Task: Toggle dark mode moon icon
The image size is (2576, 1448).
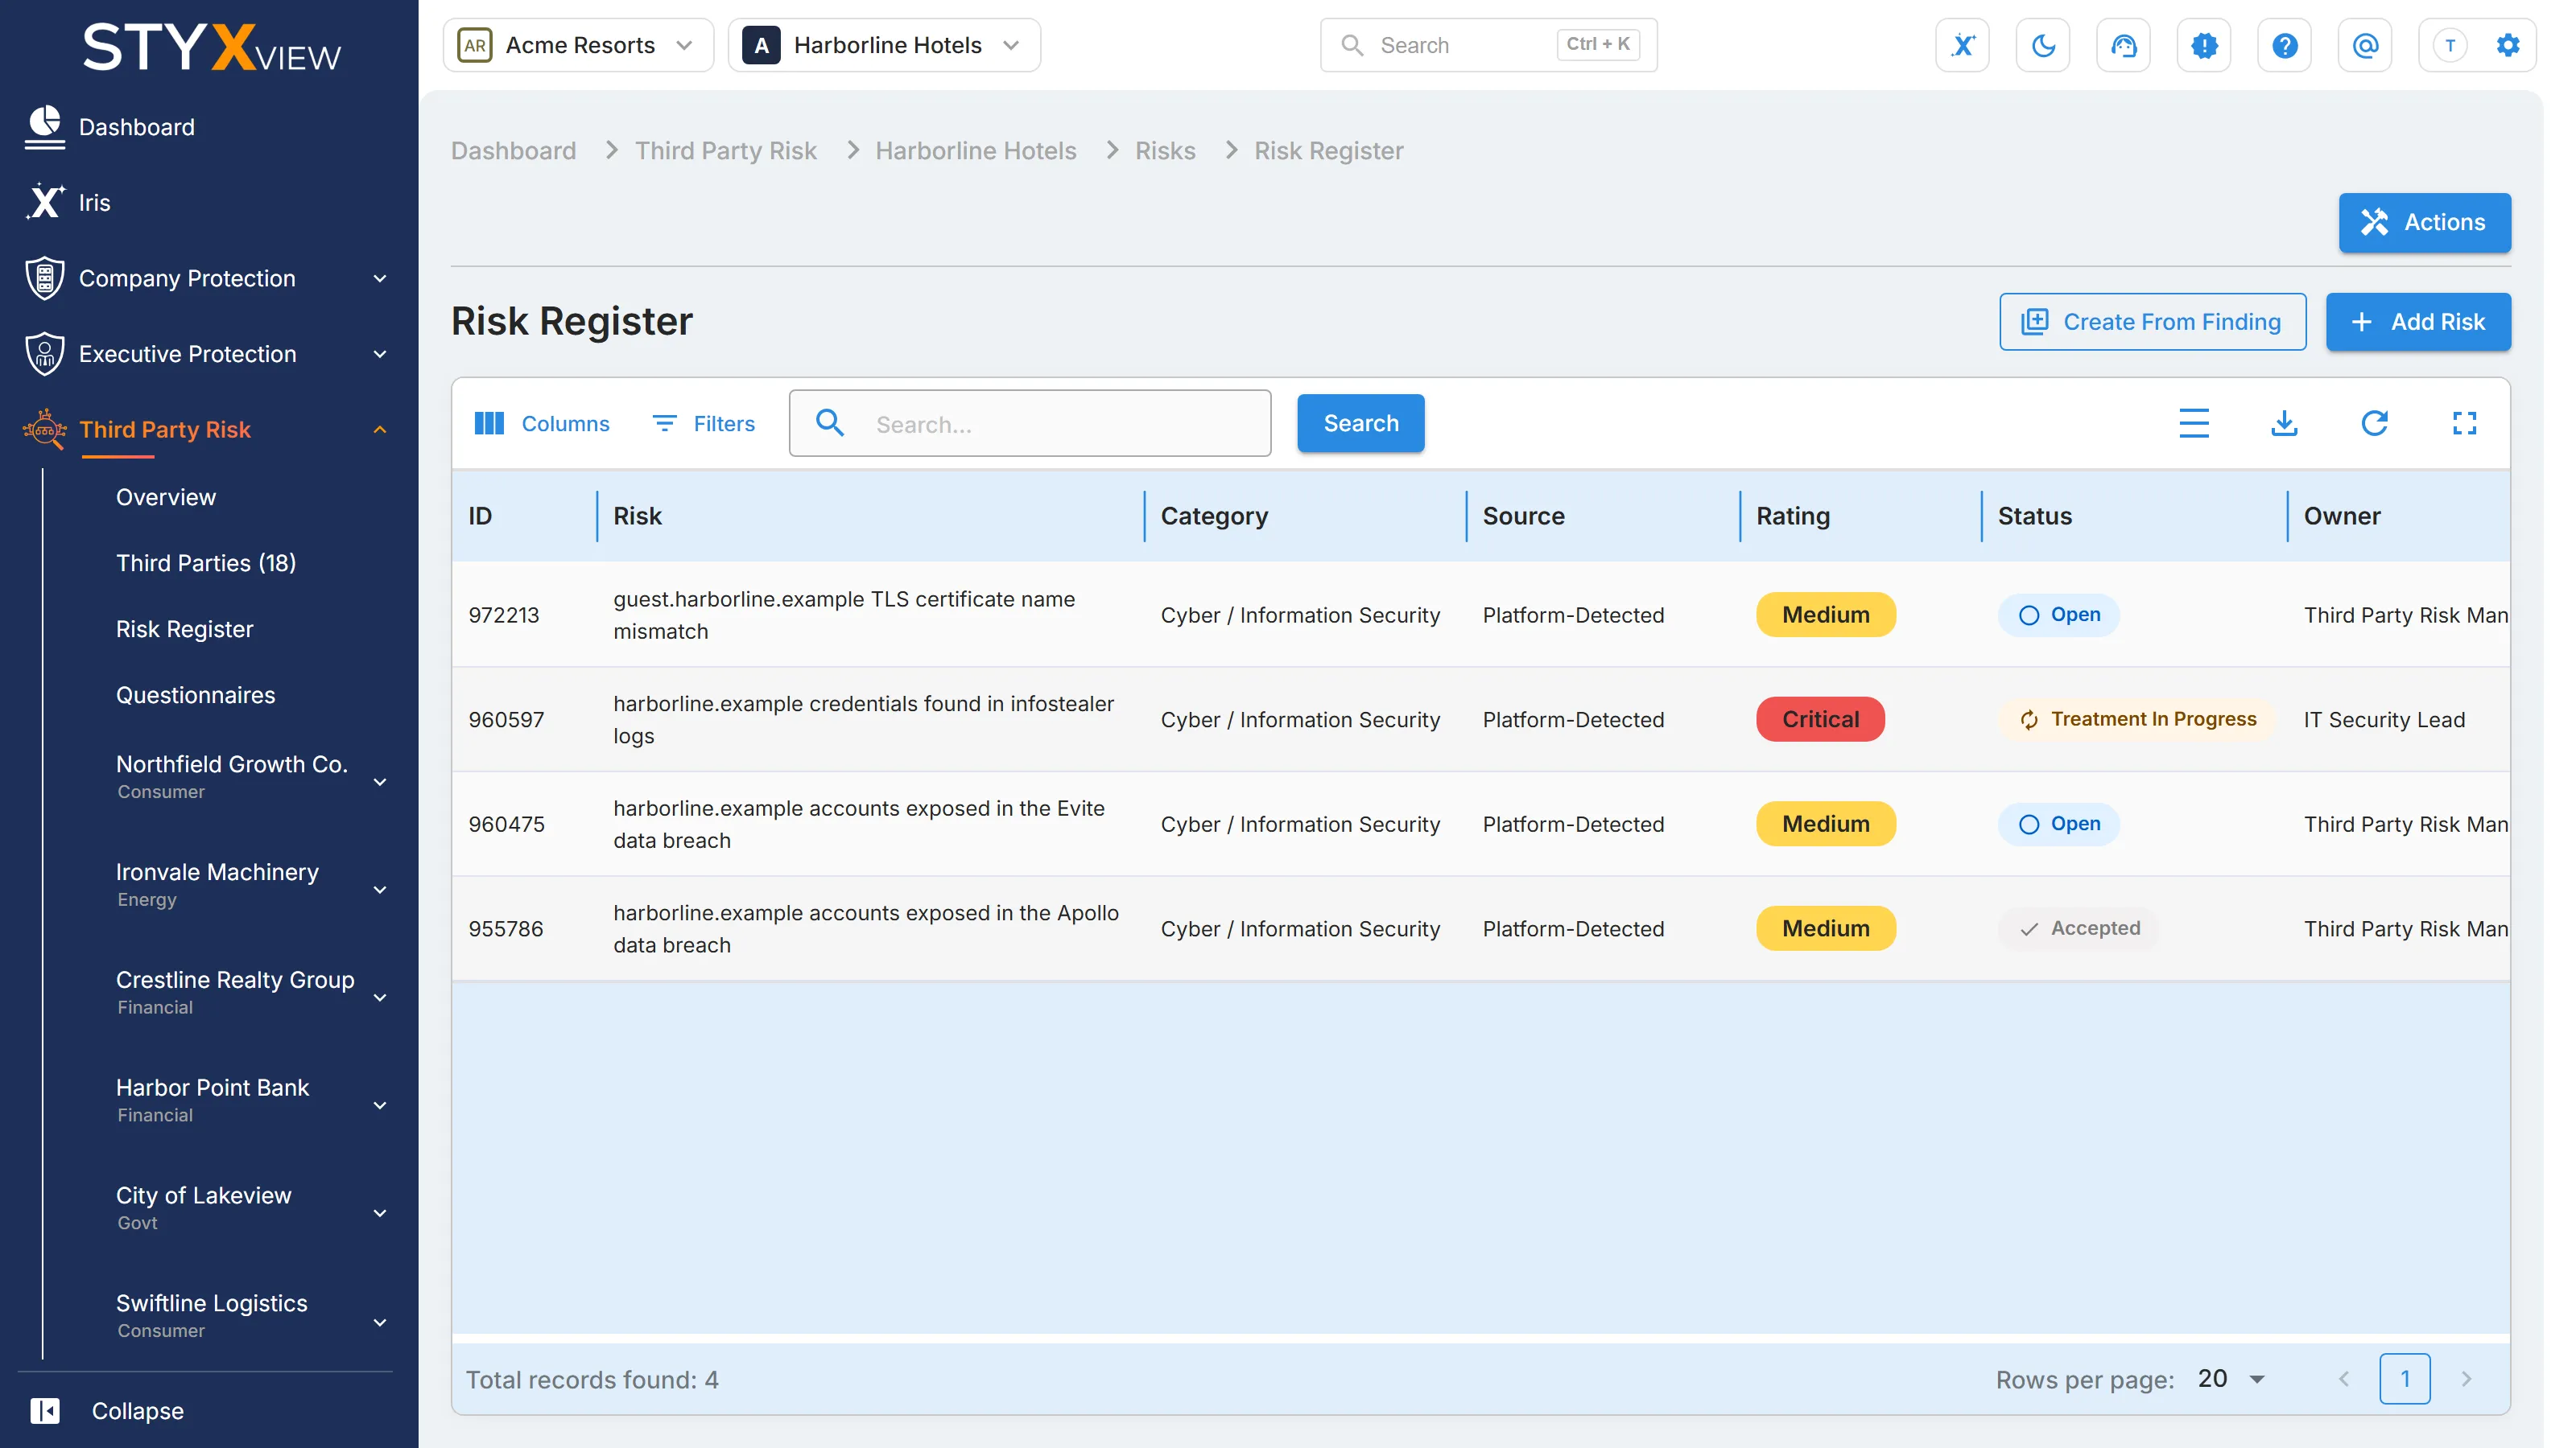Action: 2043,45
